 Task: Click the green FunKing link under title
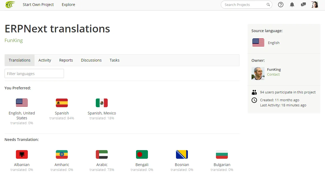click(x=14, y=40)
